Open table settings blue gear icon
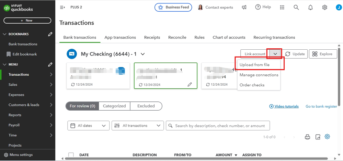The image size is (343, 161). coord(327,137)
